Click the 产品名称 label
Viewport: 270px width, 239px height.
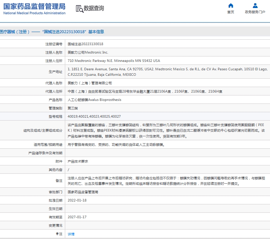(55, 100)
